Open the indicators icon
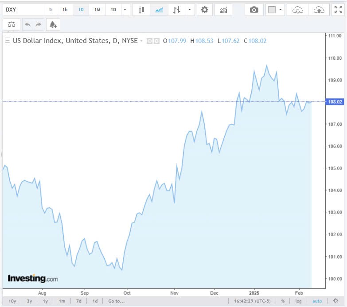This screenshot has height=307, width=347. point(223,10)
